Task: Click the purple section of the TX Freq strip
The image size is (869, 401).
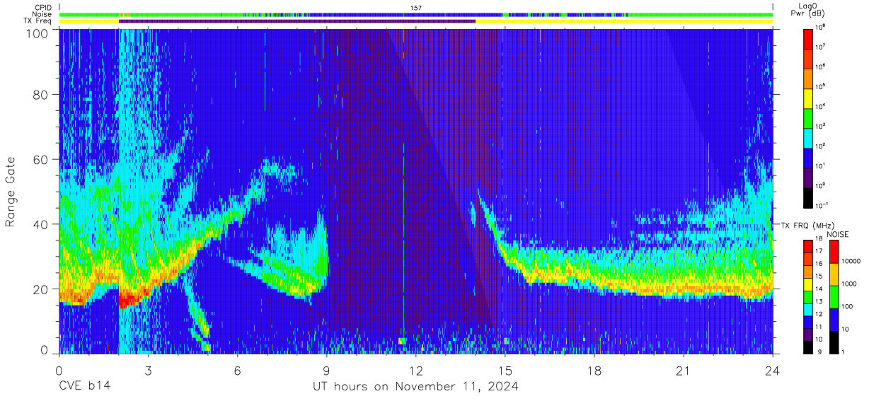Action: 297,21
